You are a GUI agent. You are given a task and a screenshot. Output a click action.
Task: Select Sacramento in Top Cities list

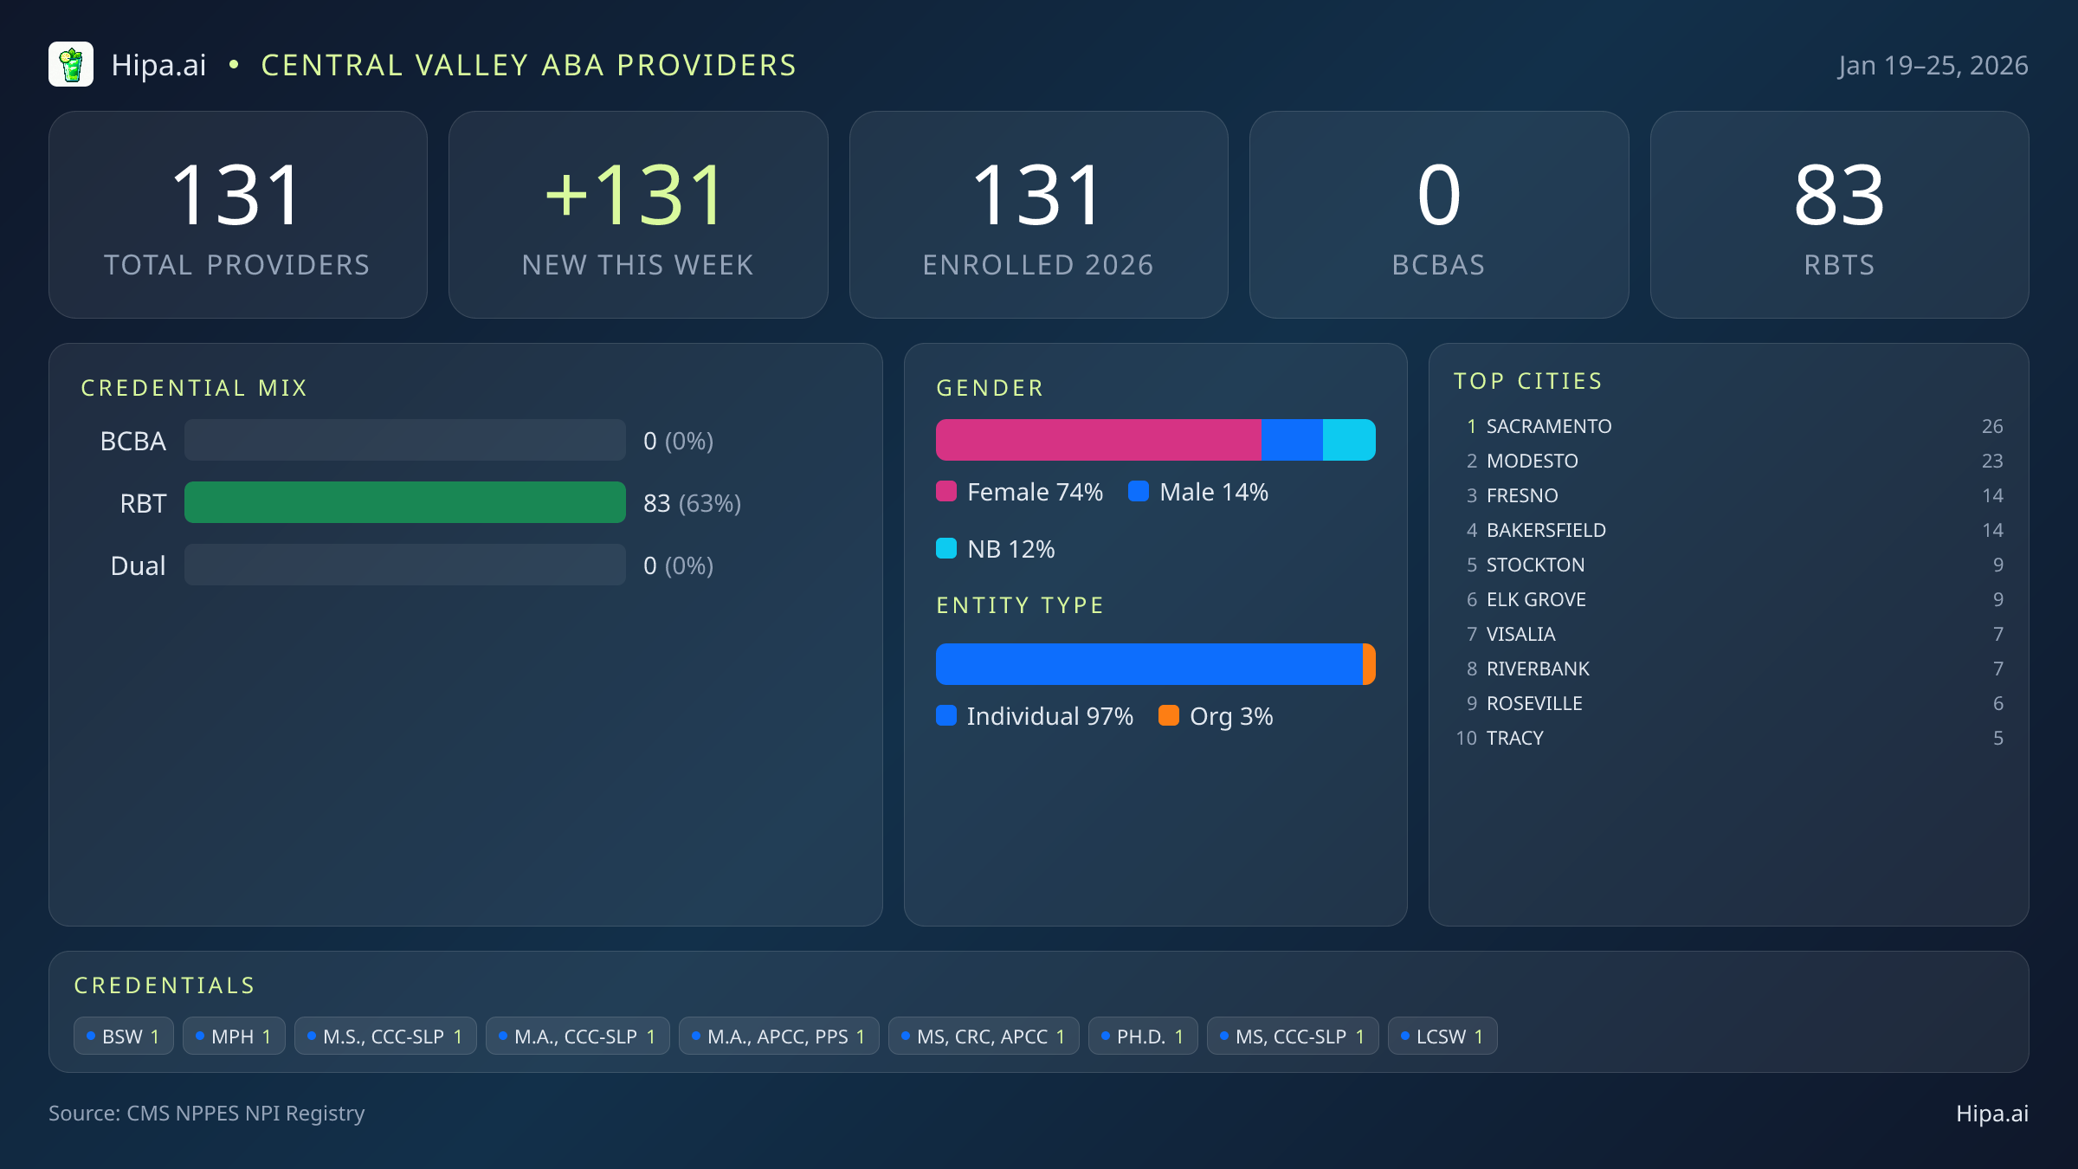[x=1548, y=426]
